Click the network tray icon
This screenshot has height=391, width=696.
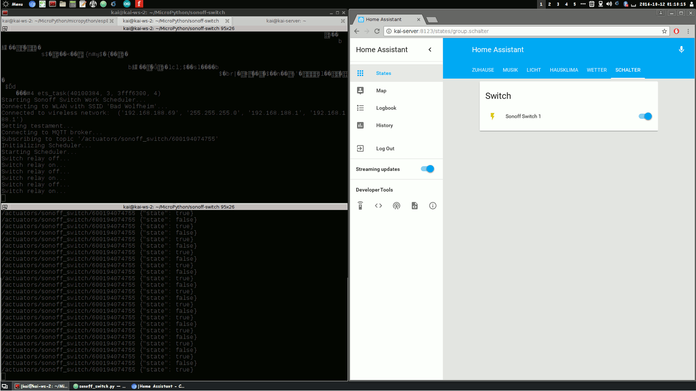[x=600, y=4]
